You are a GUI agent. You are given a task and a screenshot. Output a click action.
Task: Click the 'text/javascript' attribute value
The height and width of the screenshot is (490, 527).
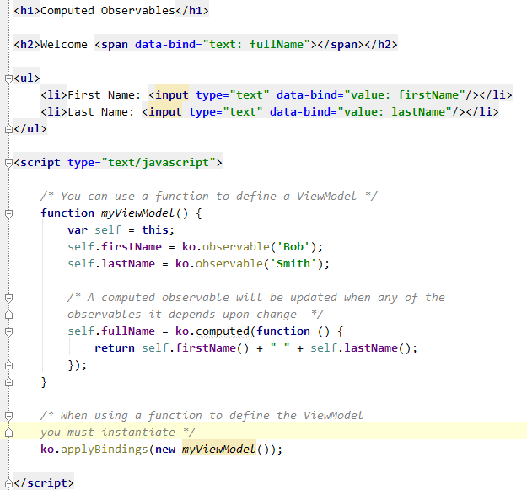tap(159, 163)
